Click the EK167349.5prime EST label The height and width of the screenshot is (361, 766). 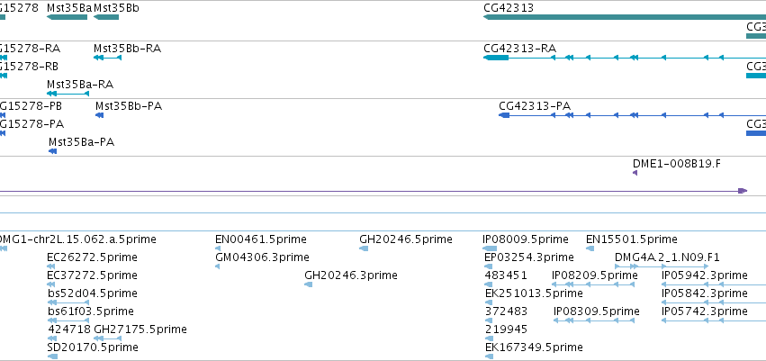point(534,347)
